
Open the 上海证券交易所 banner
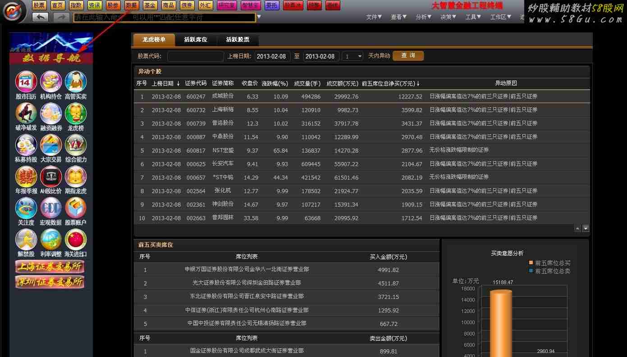click(50, 267)
